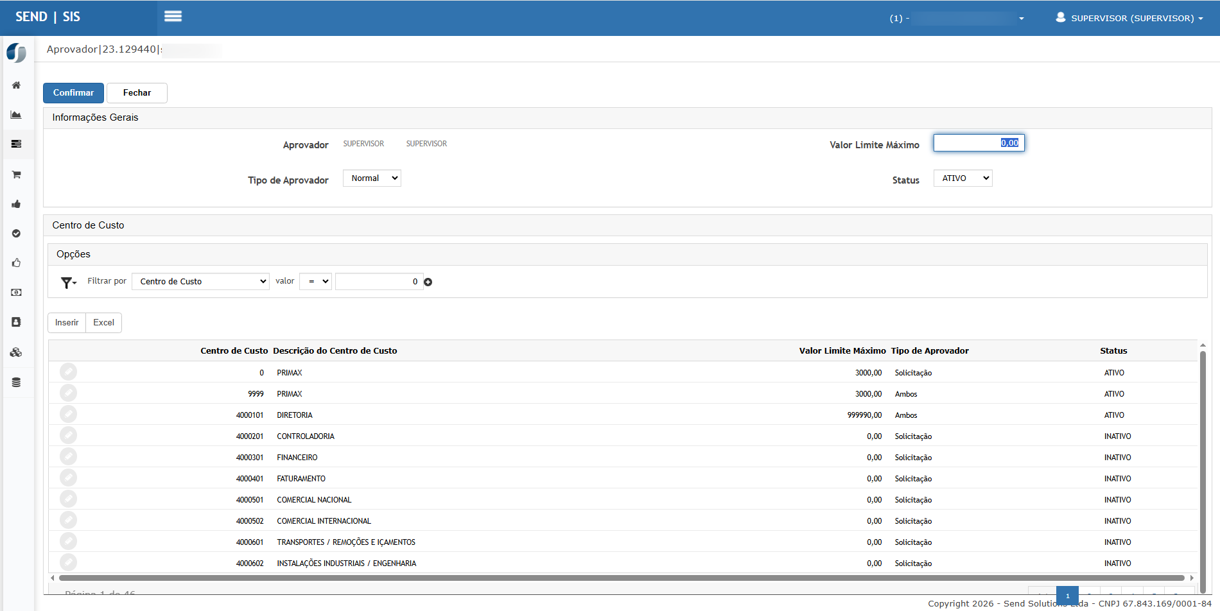Open the database icon in sidebar
Screen dimensions: 1220x611
(16, 383)
